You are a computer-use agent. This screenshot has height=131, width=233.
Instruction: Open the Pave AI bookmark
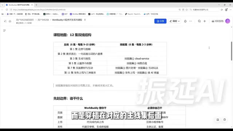133,14
